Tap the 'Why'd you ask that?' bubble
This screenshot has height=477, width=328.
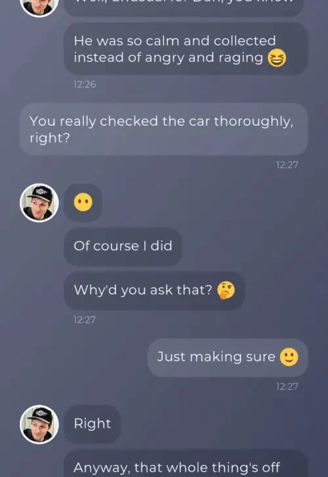[x=154, y=290]
